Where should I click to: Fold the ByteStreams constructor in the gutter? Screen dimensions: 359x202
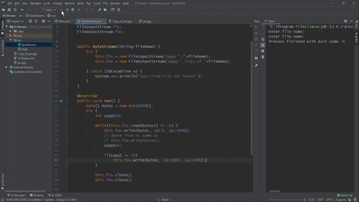67,47
